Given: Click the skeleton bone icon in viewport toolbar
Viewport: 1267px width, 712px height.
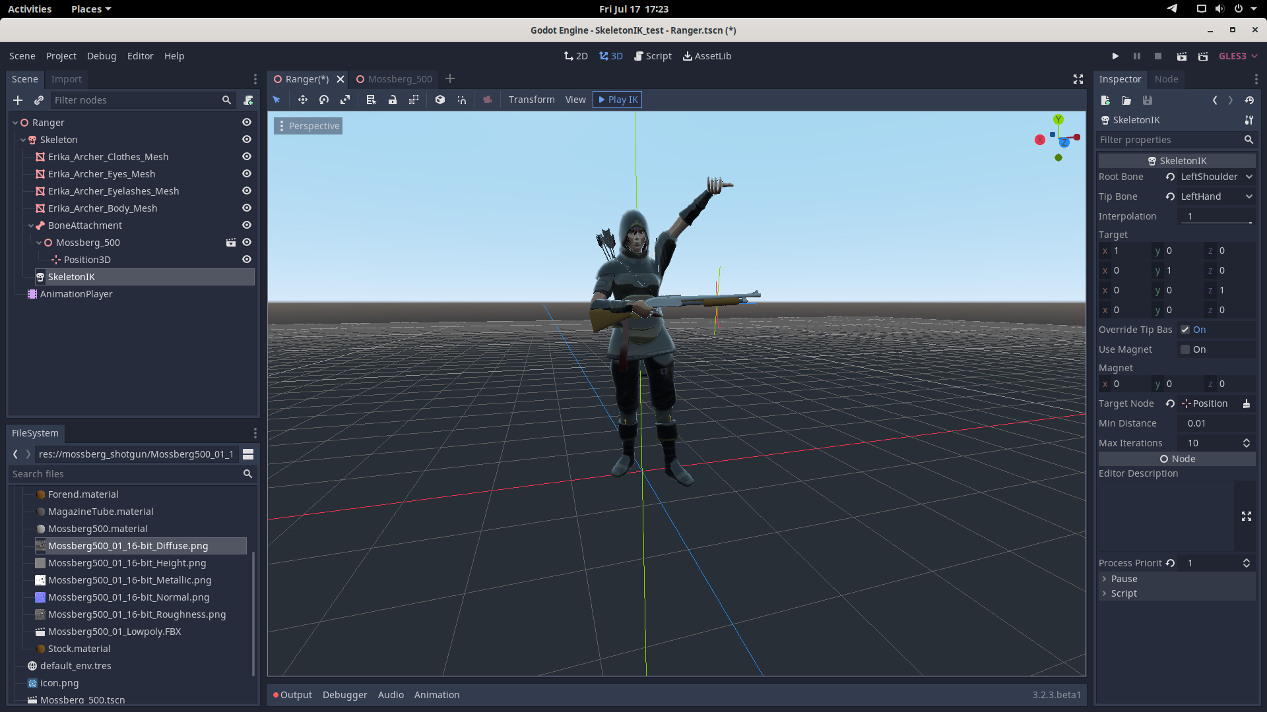Looking at the screenshot, I should tap(488, 100).
